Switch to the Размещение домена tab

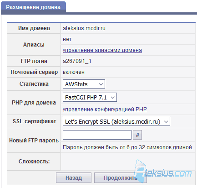tap(33, 7)
